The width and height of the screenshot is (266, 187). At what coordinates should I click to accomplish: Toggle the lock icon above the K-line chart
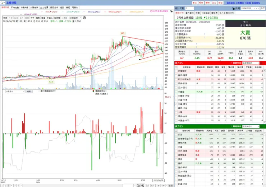171,11
